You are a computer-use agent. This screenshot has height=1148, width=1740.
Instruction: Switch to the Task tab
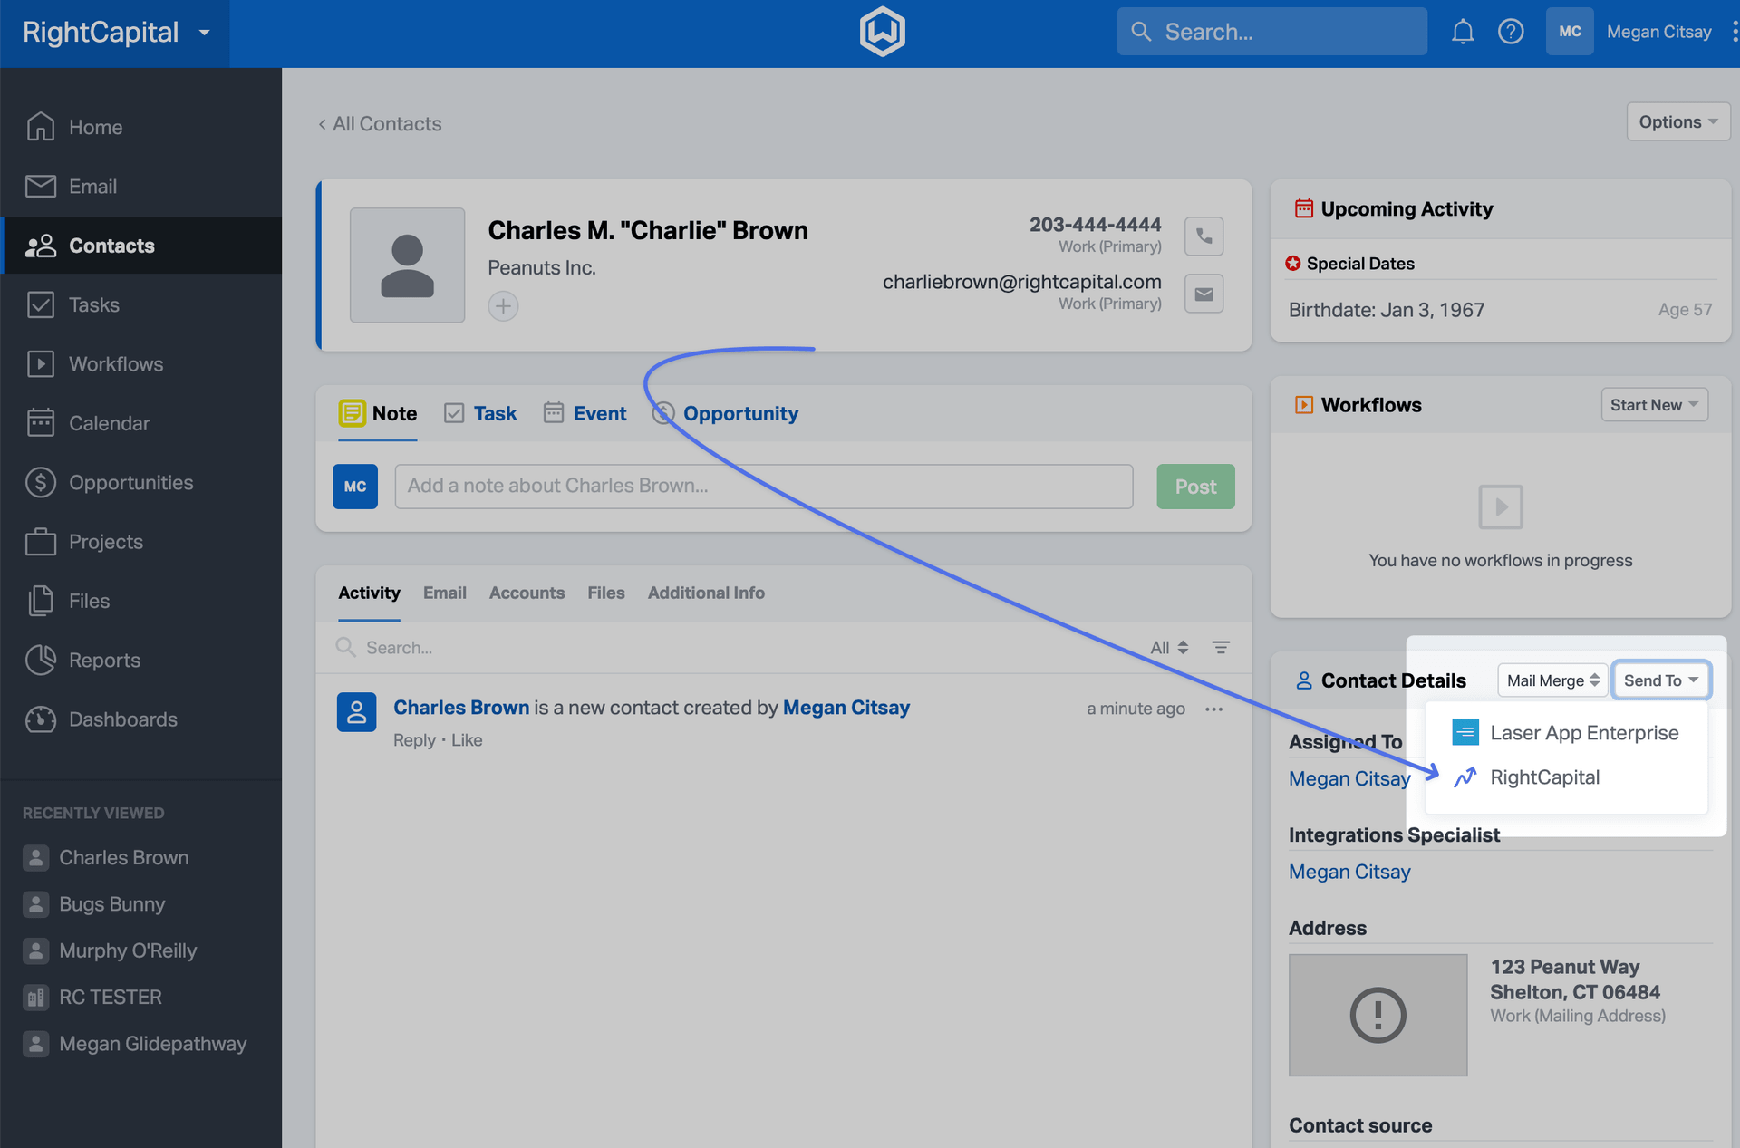click(x=480, y=413)
